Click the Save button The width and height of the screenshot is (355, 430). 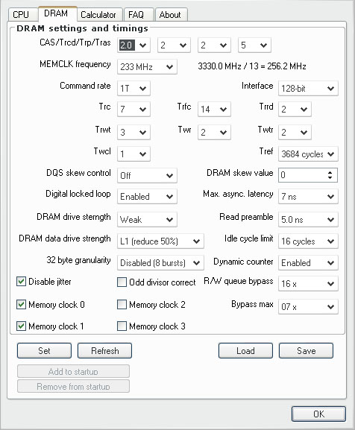pyautogui.click(x=307, y=350)
